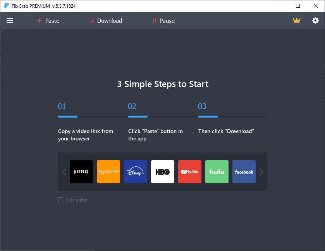Screen dimensions: 325x251
Task: Minimize the FlixGrab window
Action: (x=280, y=6)
